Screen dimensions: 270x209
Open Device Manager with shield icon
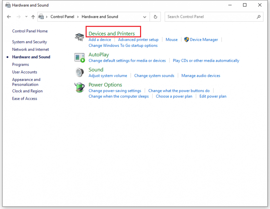pyautogui.click(x=201, y=39)
